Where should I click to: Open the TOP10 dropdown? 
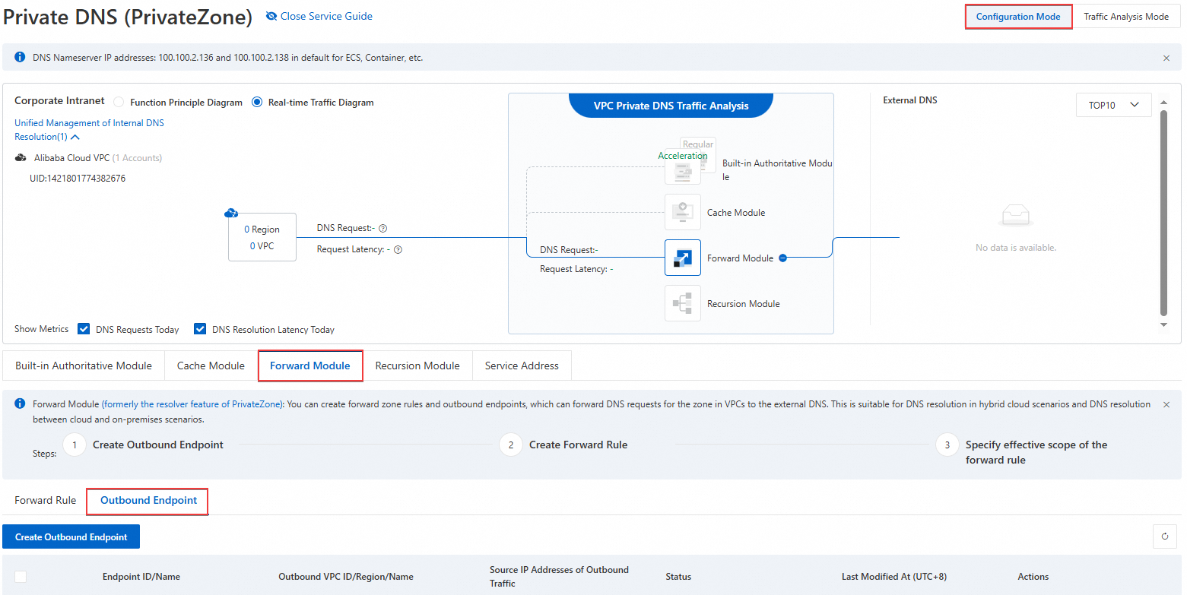[x=1113, y=105]
